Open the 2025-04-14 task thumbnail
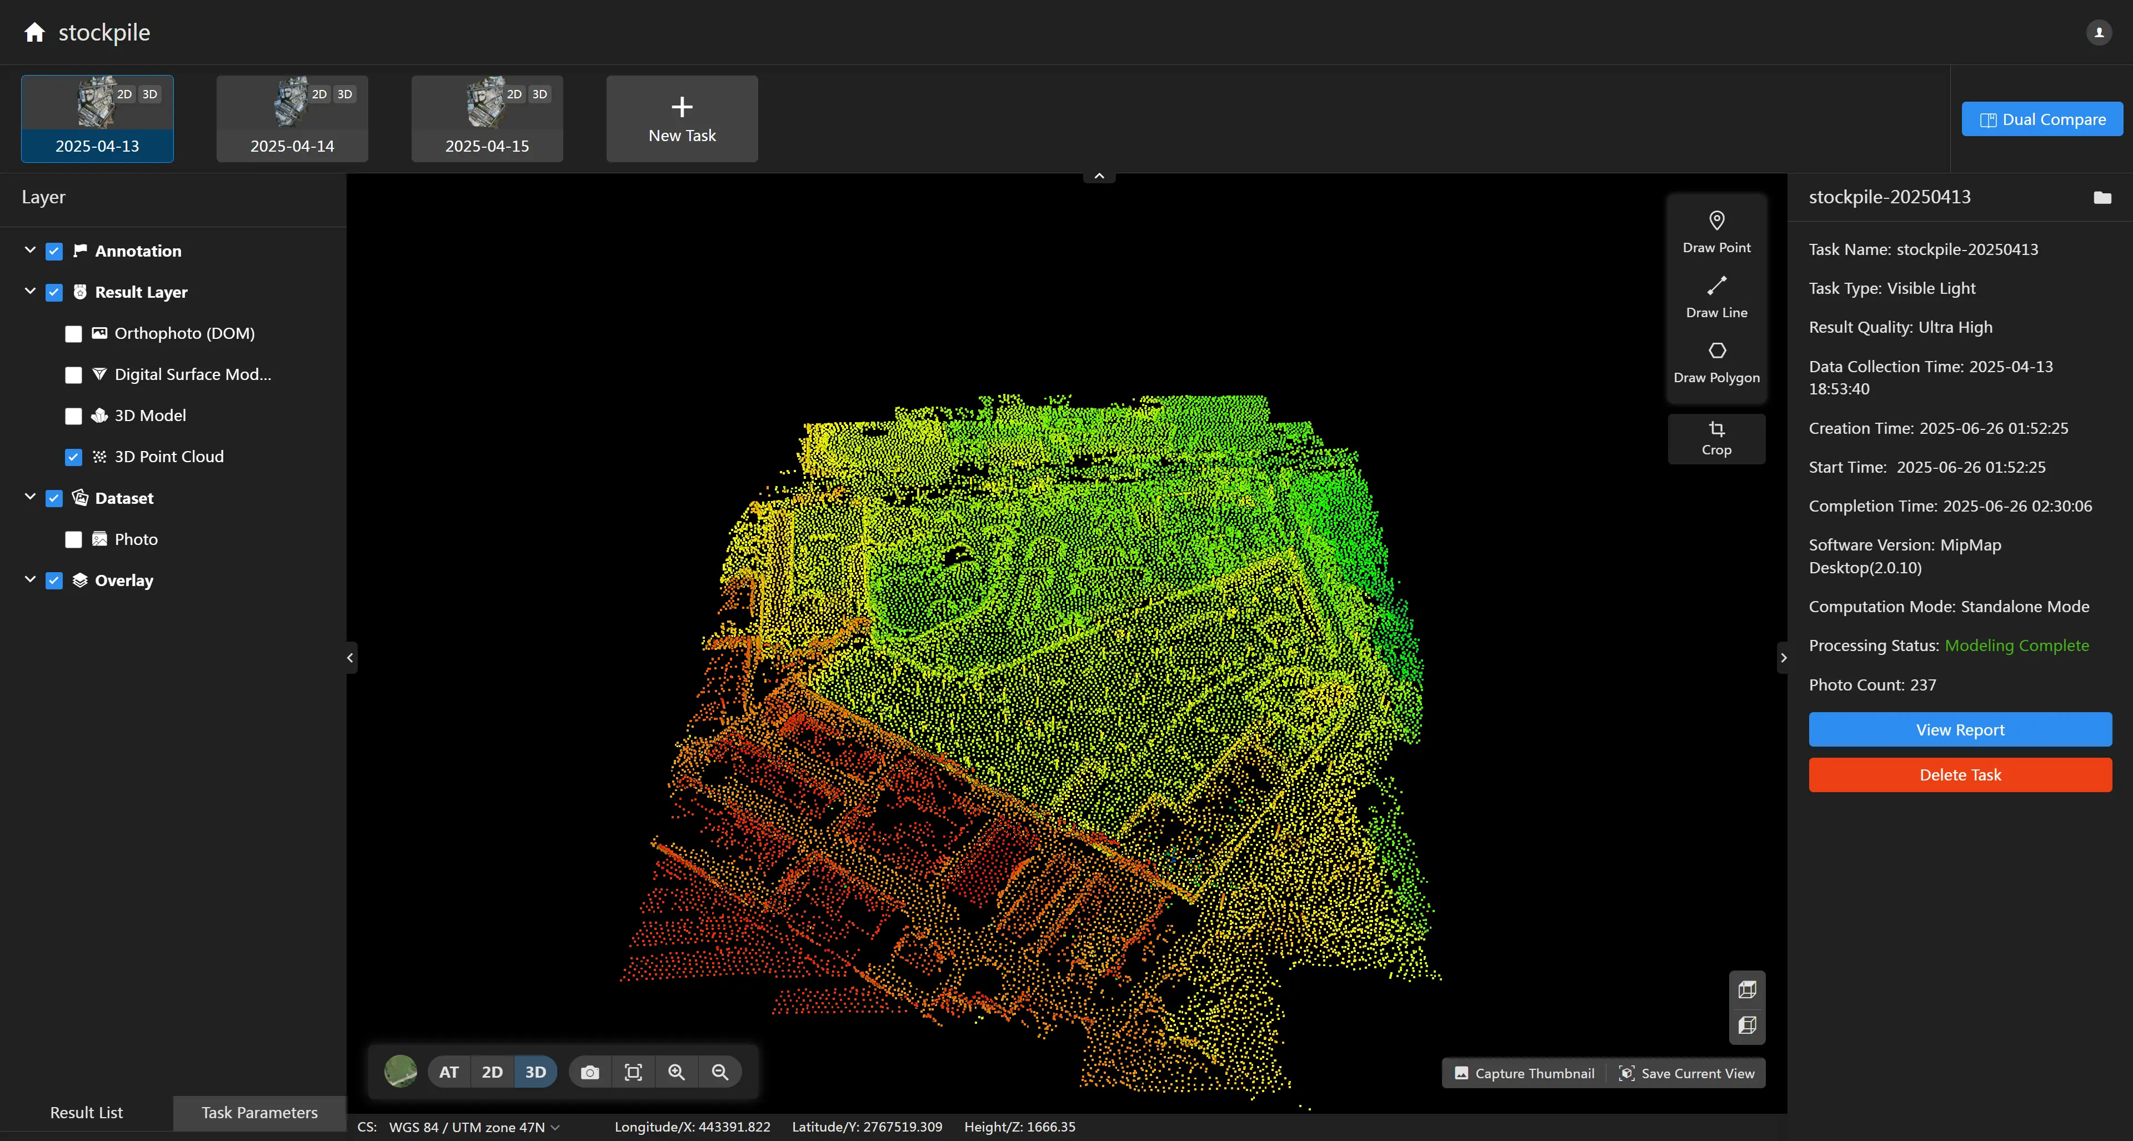 click(292, 118)
